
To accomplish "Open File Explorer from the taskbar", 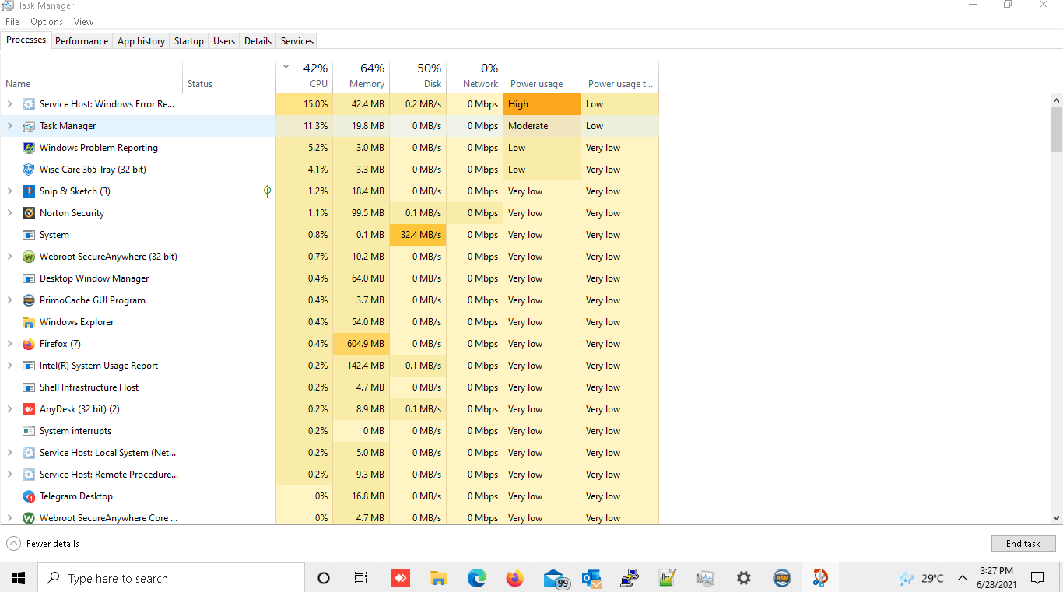I will pos(439,578).
